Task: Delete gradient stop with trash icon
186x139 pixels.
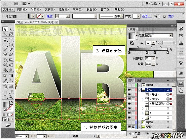Action: click(x=171, y=49)
